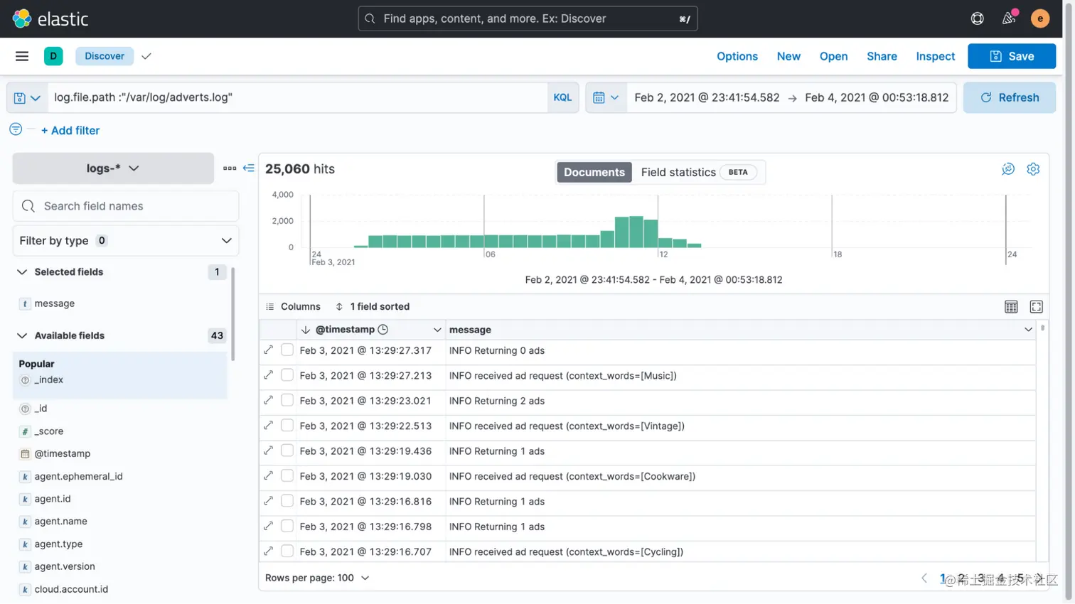Open the Elastic home logo
Viewport: 1075px width, 604px height.
pyautogui.click(x=50, y=18)
